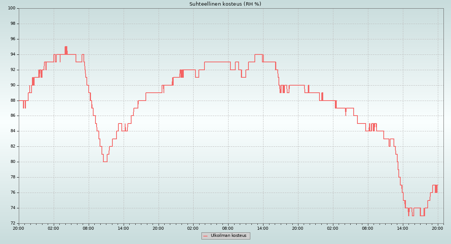
Task: Click the 100 label on the y-axis
Action: coord(11,8)
